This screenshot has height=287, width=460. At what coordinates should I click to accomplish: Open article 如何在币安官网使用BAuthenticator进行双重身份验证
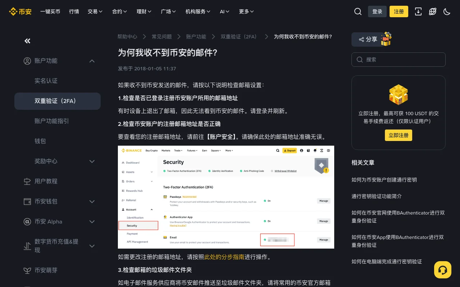pyautogui.click(x=398, y=217)
